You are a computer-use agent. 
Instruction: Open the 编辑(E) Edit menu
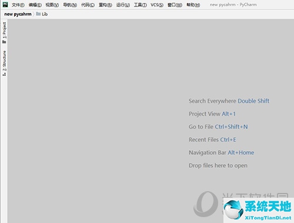coord(35,5)
